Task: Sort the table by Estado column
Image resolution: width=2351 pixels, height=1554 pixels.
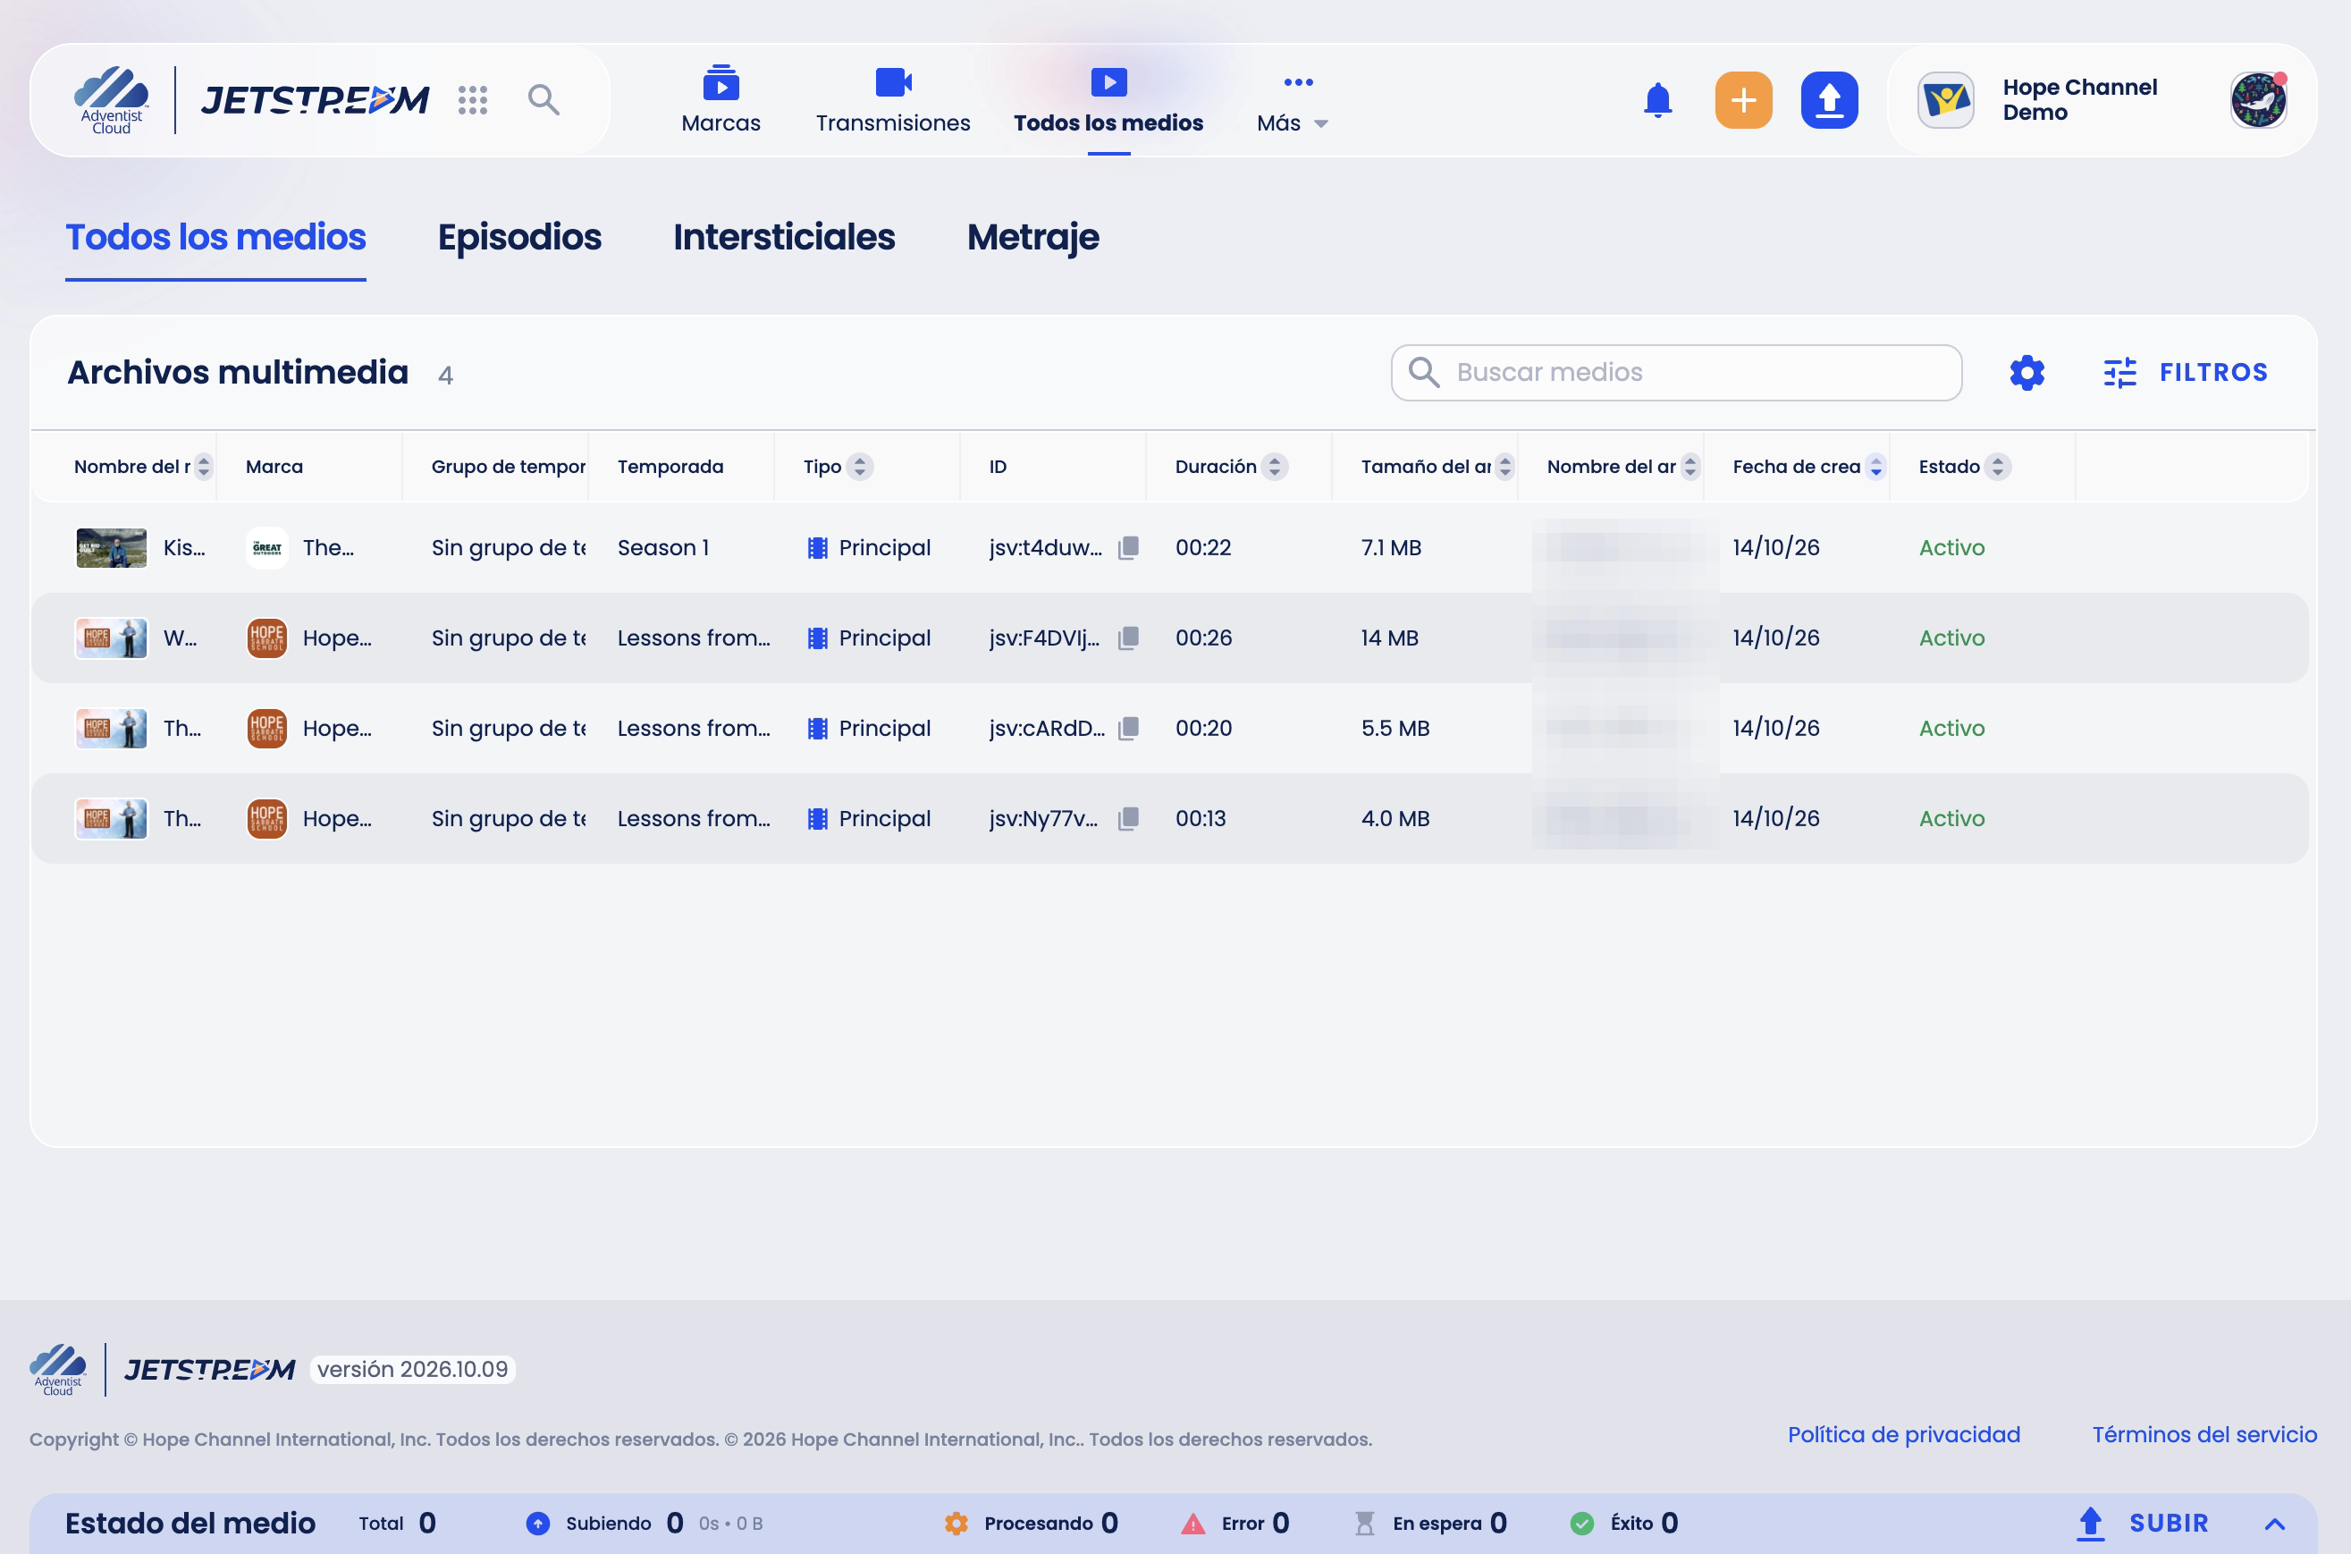Action: click(1997, 467)
